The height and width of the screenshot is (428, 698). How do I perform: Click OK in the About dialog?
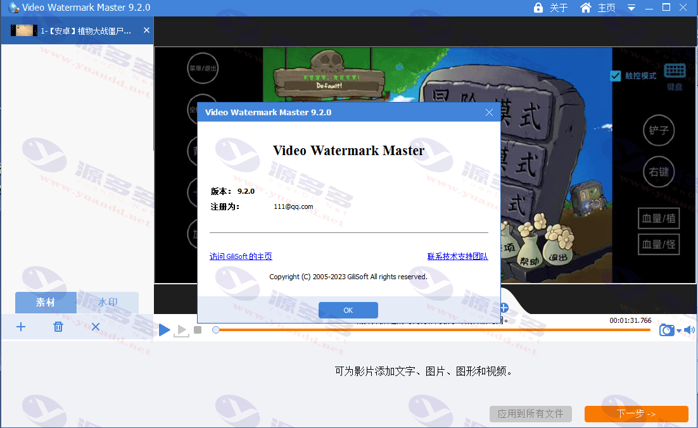(348, 310)
